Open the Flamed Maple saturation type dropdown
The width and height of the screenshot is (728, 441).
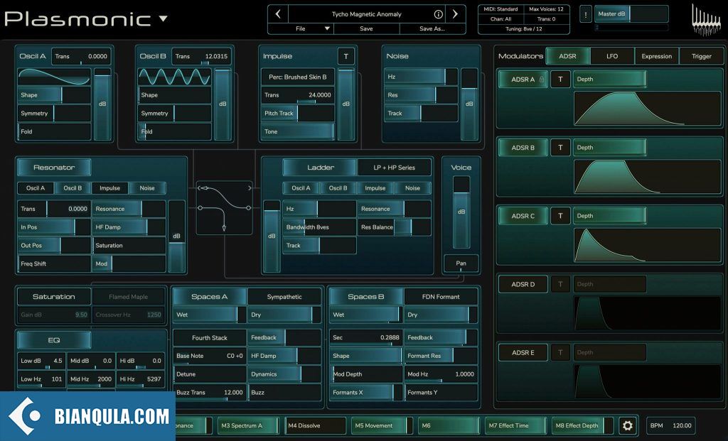[x=129, y=296]
